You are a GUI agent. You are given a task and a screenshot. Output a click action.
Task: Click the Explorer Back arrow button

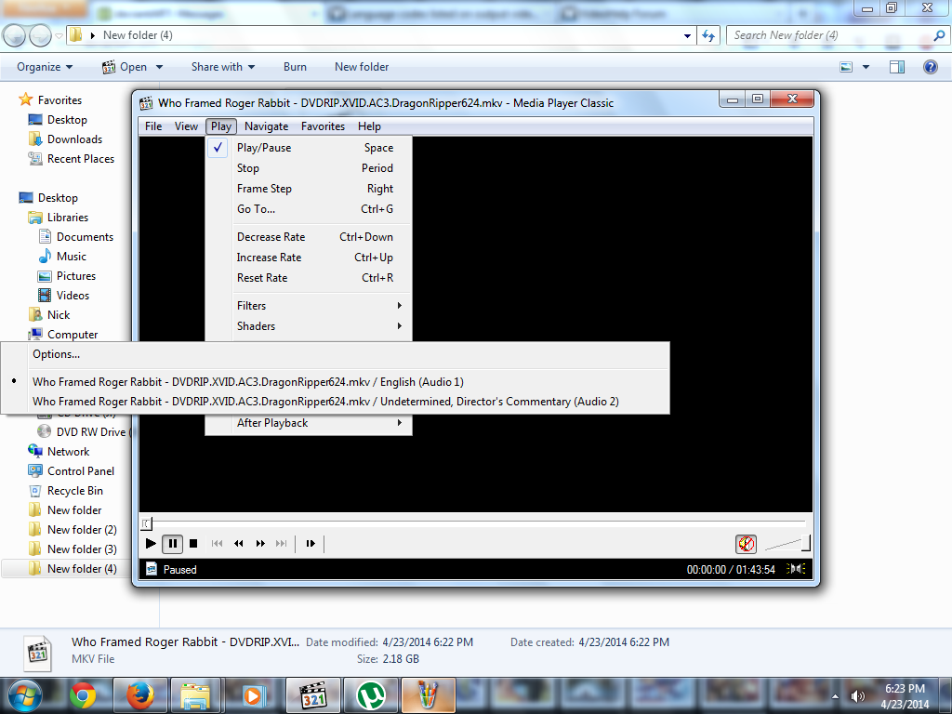tap(15, 36)
